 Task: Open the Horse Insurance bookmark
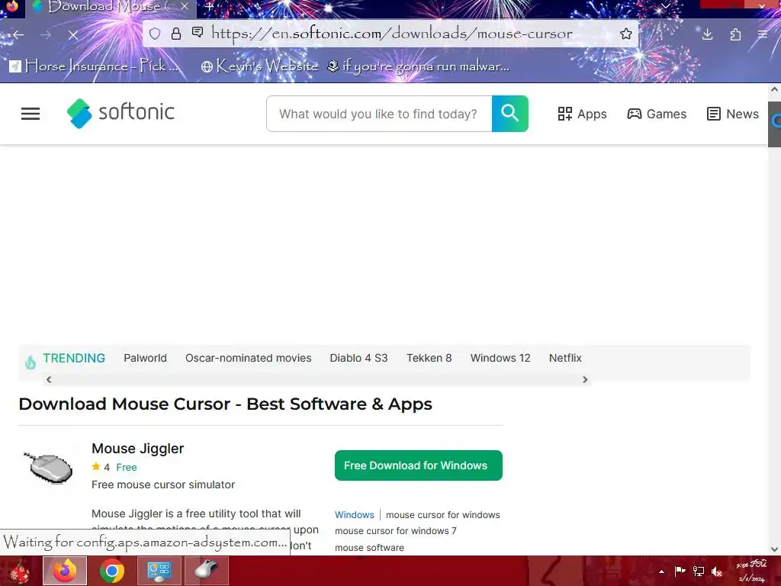[94, 66]
